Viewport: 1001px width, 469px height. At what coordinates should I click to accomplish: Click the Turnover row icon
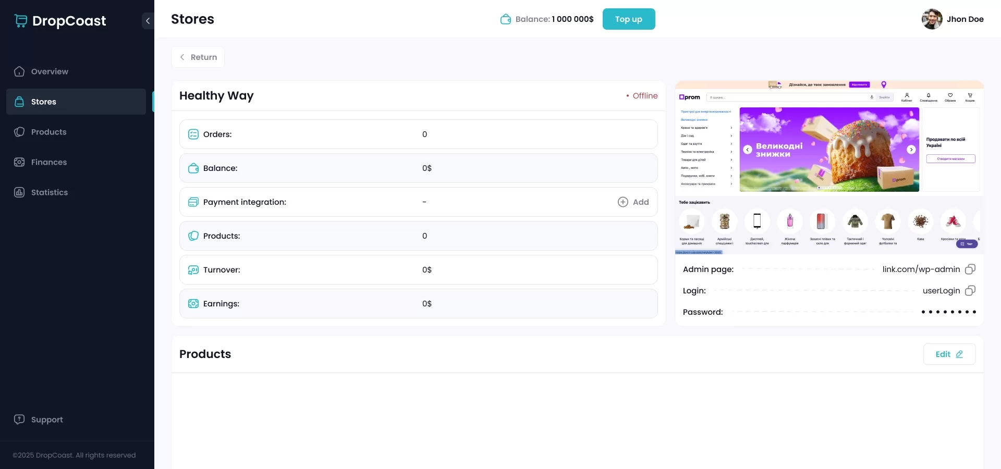pyautogui.click(x=193, y=270)
